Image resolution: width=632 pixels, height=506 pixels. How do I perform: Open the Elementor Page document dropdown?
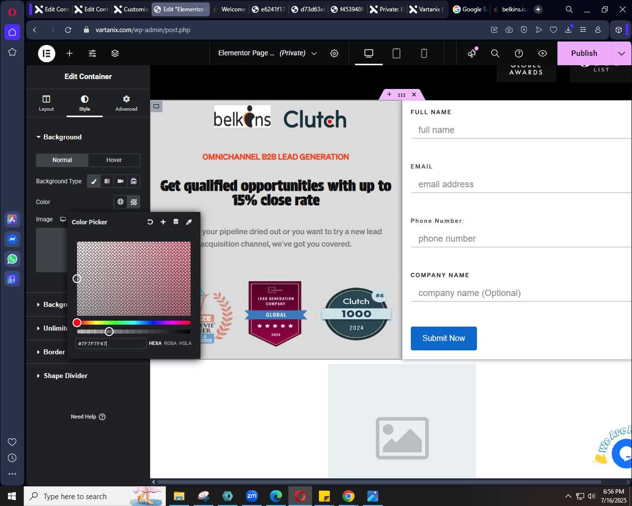pos(267,53)
